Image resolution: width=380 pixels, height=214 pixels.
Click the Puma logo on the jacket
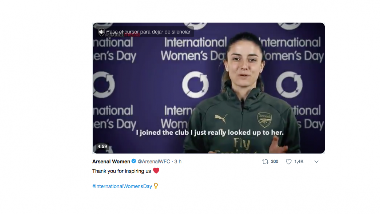(221, 118)
